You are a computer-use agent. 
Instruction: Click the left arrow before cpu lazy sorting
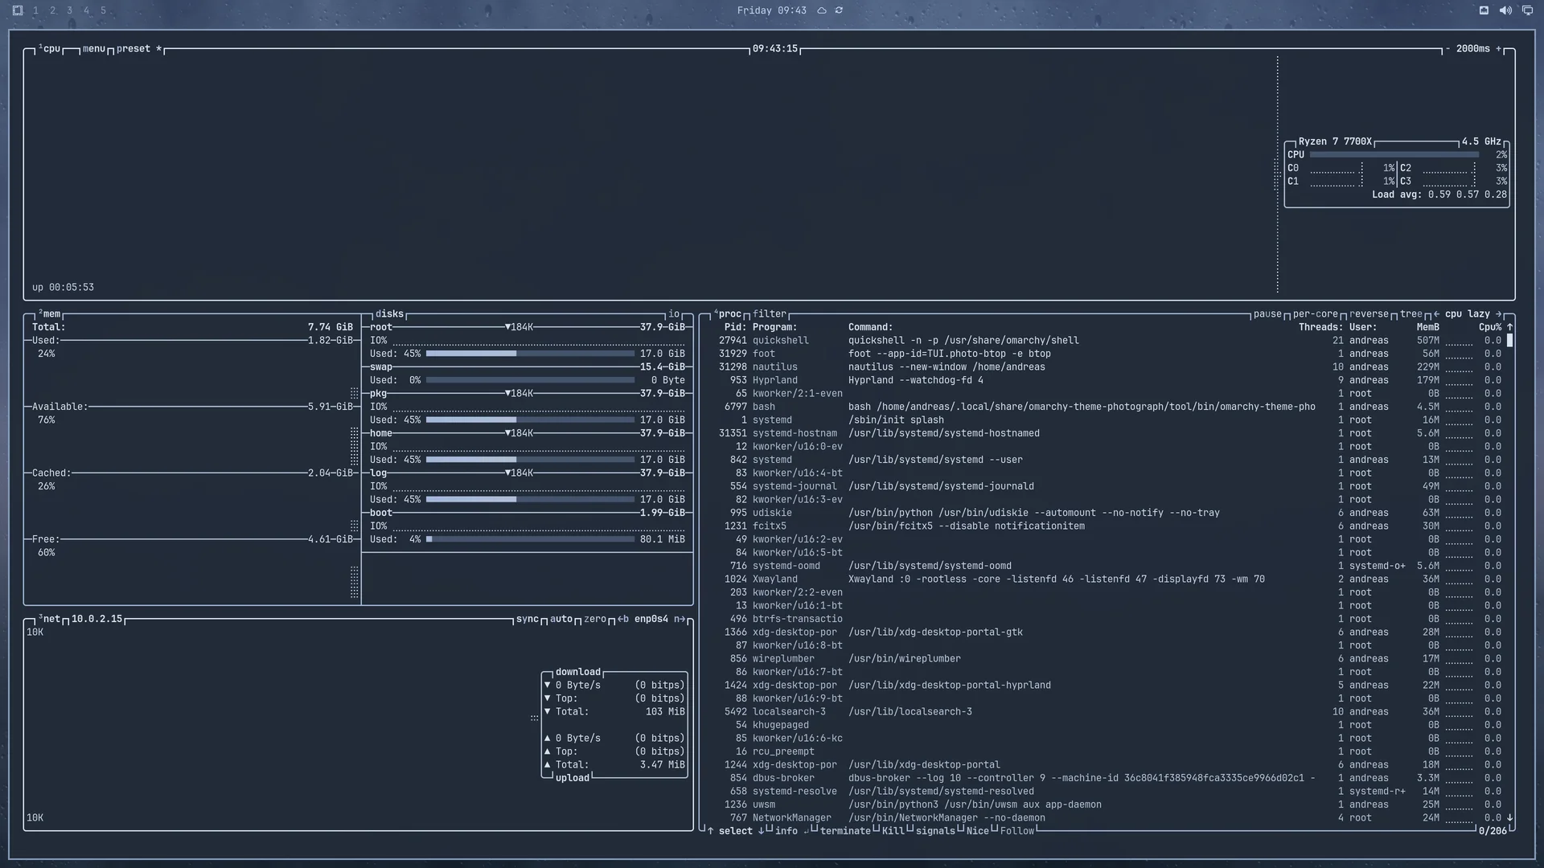1436,314
